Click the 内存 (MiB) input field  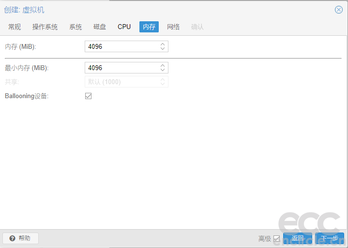[x=121, y=46]
